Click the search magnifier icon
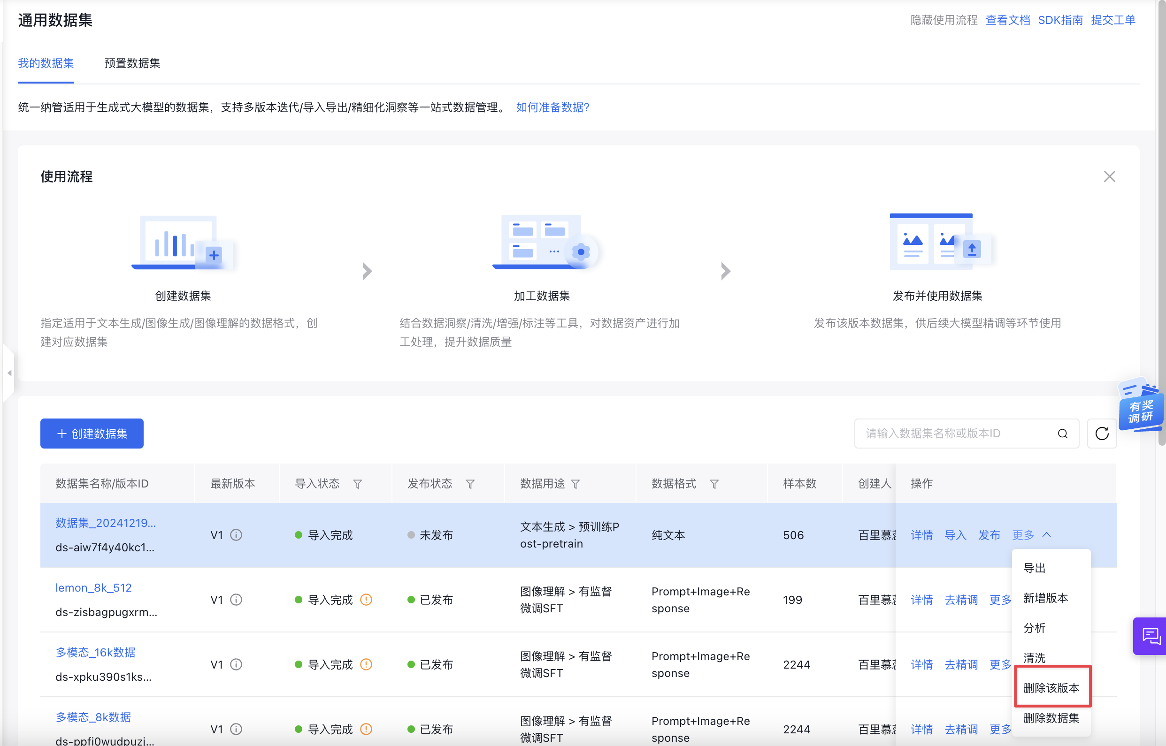The height and width of the screenshot is (746, 1166). pyautogui.click(x=1062, y=434)
